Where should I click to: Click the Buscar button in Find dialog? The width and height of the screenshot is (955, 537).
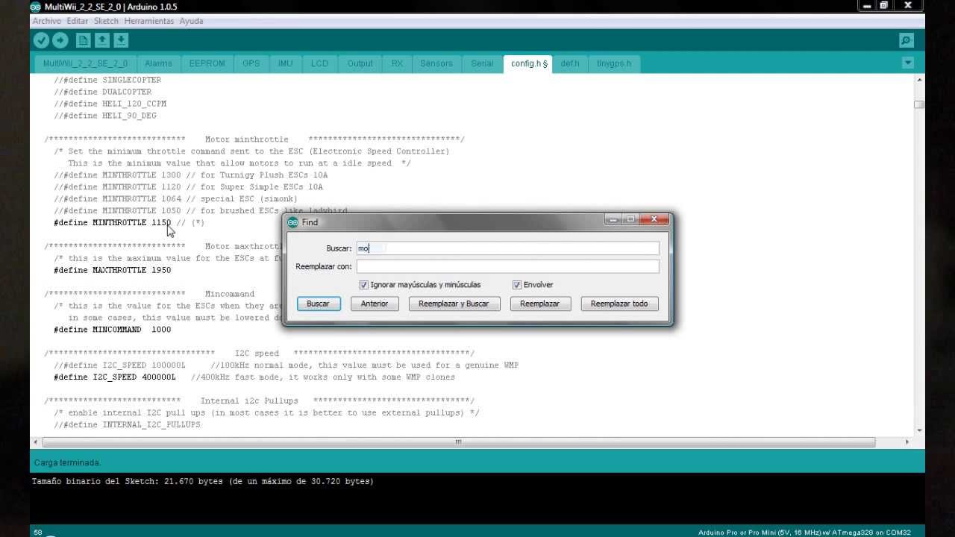point(318,304)
